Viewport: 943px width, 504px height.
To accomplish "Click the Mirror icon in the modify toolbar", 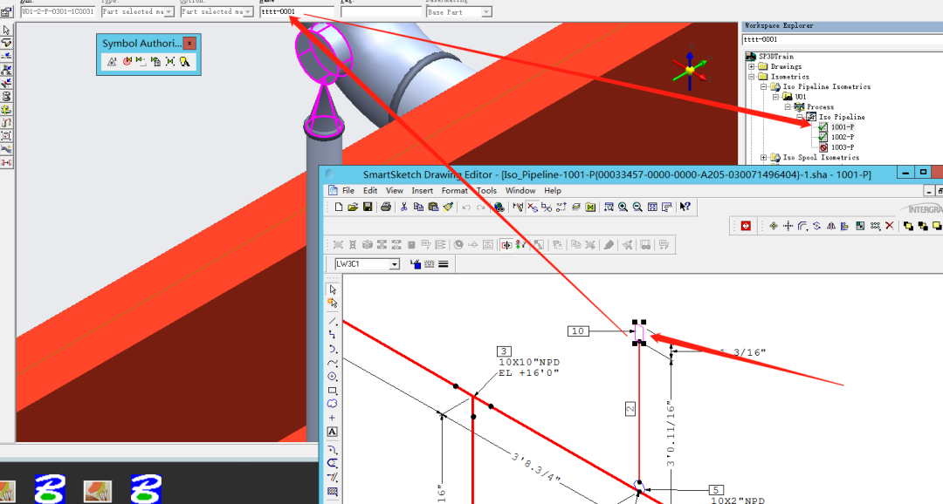I will tap(831, 226).
